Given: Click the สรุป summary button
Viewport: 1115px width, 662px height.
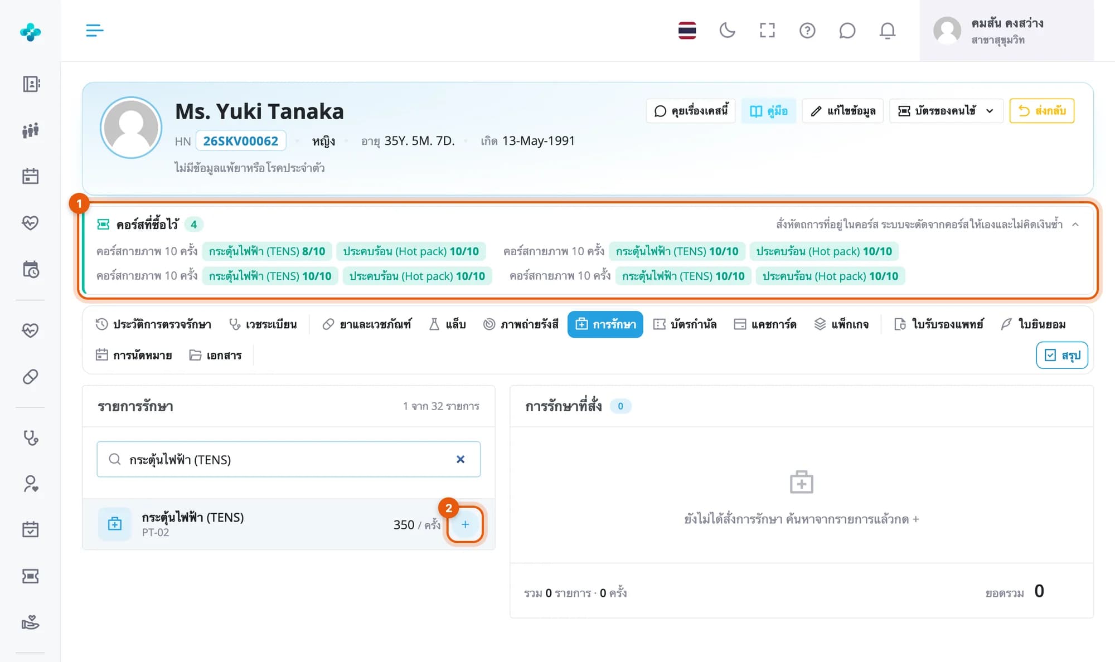Looking at the screenshot, I should 1062,355.
